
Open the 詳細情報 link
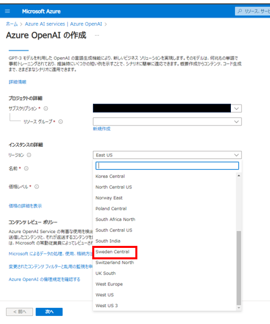click(x=18, y=82)
